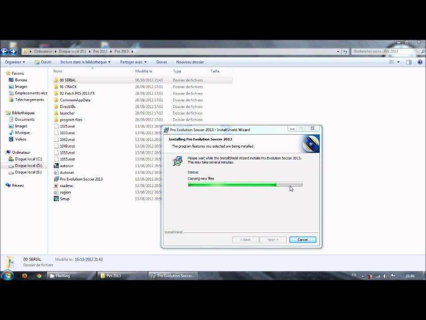The image size is (426, 320).
Task: Sort files by the Type column
Action: [189, 71]
